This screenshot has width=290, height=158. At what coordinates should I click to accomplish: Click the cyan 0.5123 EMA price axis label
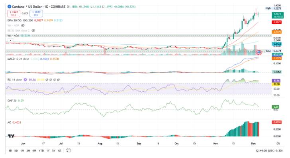tap(277, 44)
